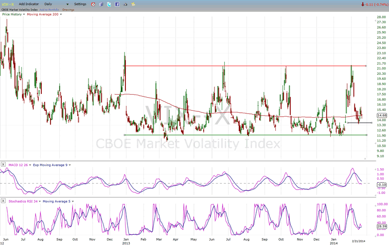Click the alarm clock alert icon
This screenshot has height=245, width=389.
point(93,4)
